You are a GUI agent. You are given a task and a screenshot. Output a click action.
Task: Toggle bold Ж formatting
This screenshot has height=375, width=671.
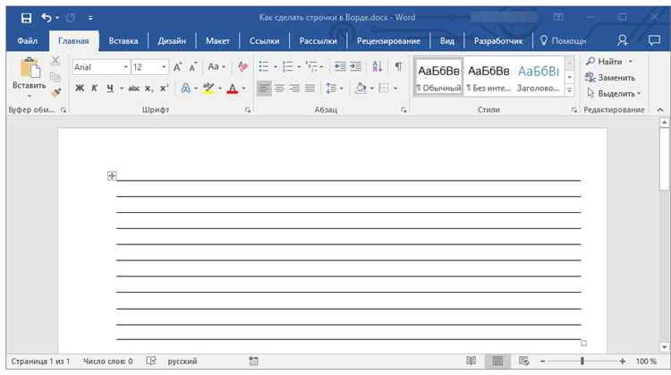click(x=80, y=89)
